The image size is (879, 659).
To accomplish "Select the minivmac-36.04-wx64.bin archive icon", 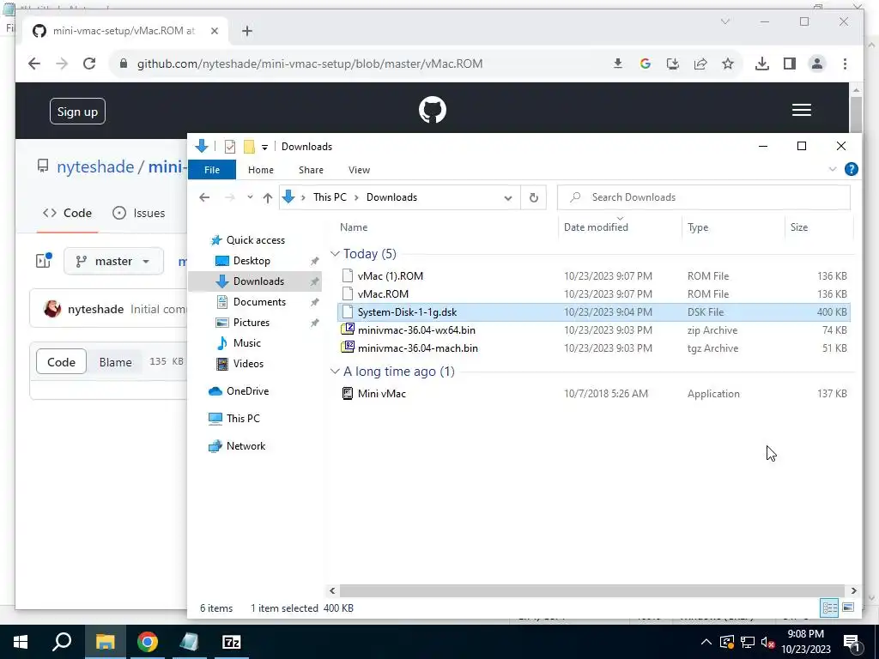I will click(348, 329).
